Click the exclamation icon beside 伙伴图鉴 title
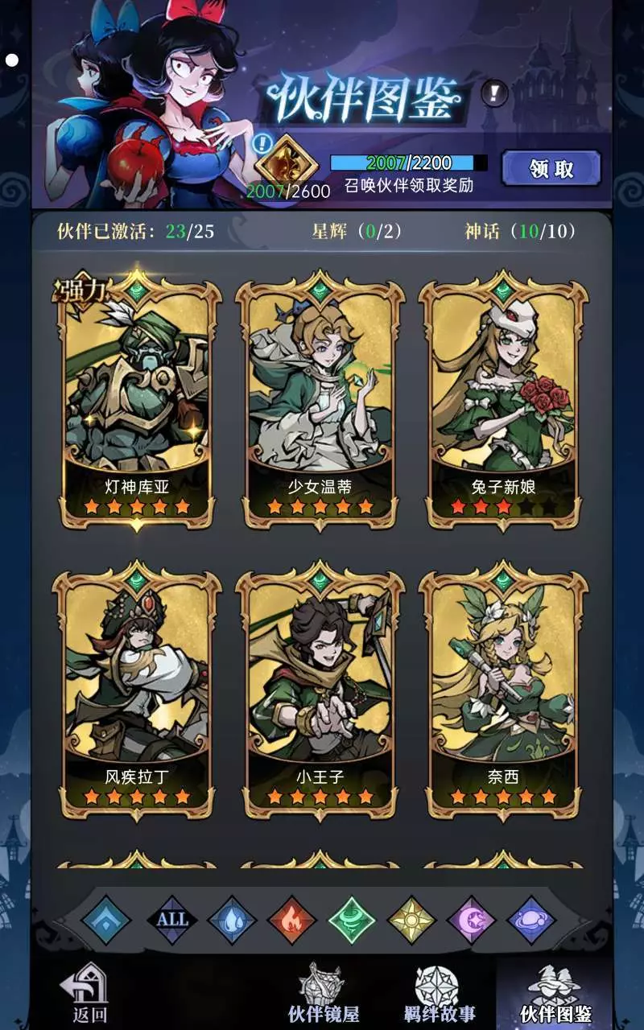 494,93
